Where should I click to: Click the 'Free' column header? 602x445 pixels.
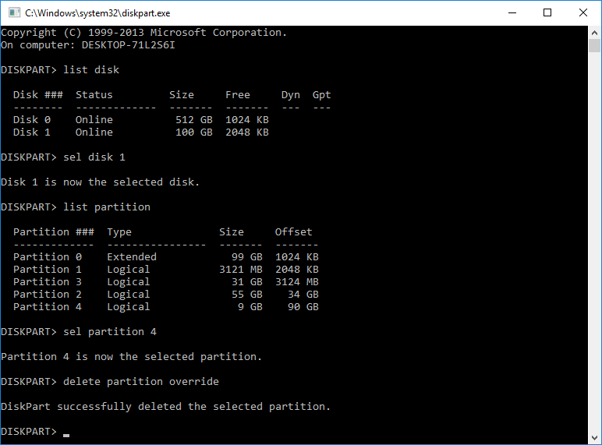(238, 95)
